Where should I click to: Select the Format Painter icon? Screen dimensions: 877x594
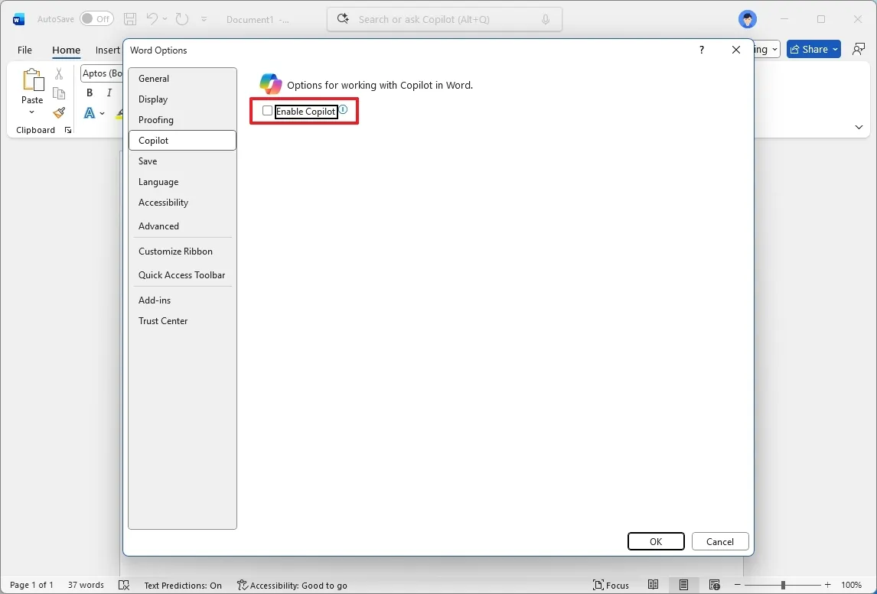(59, 112)
